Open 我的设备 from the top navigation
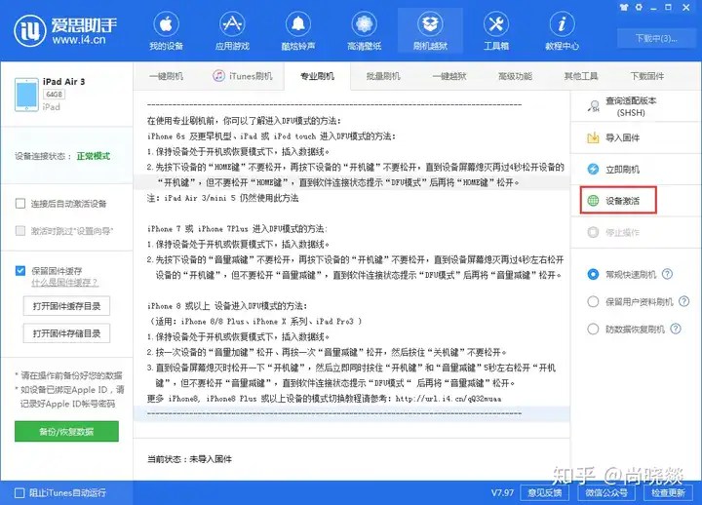Viewport: 702px width, 505px height. (166, 30)
